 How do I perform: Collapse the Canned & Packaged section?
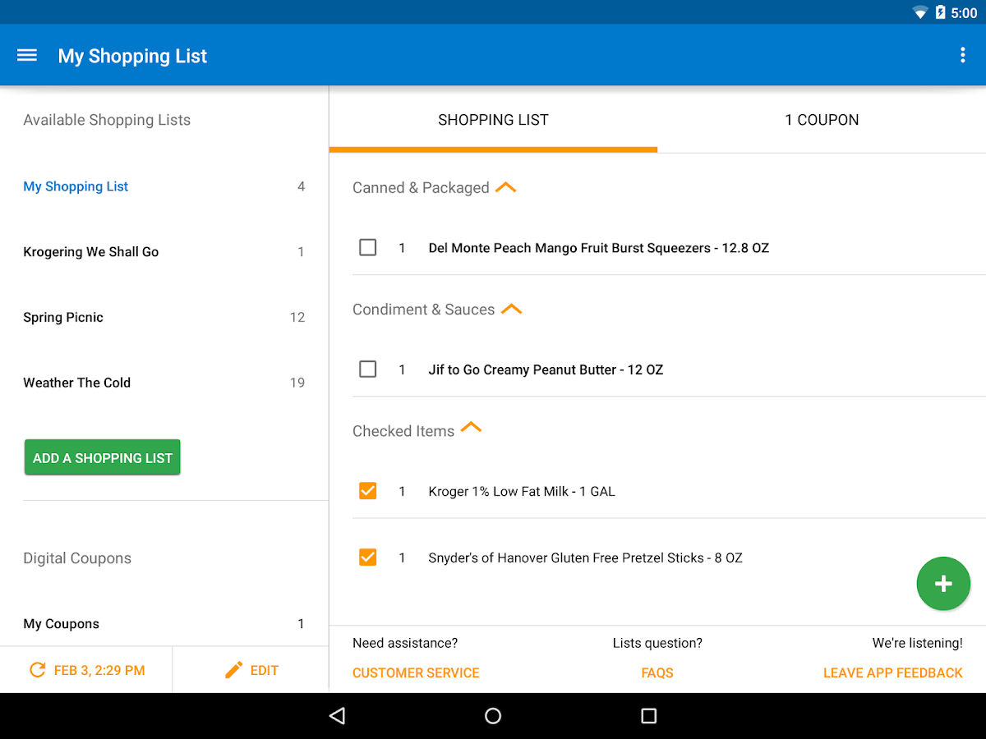click(506, 187)
